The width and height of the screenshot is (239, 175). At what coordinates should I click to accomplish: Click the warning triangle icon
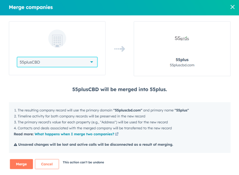(x=15, y=145)
